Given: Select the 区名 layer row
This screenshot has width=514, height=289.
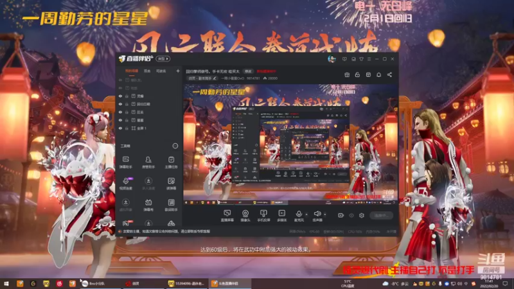Looking at the screenshot, I should [x=149, y=112].
